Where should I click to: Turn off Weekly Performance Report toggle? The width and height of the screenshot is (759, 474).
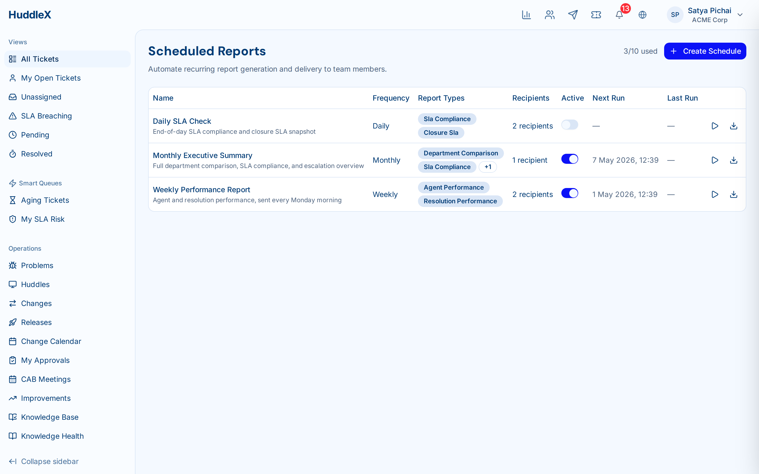[570, 193]
